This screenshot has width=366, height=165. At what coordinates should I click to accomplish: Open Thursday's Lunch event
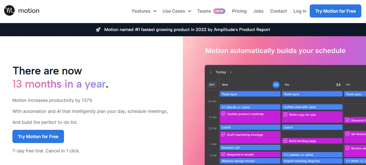(312, 127)
